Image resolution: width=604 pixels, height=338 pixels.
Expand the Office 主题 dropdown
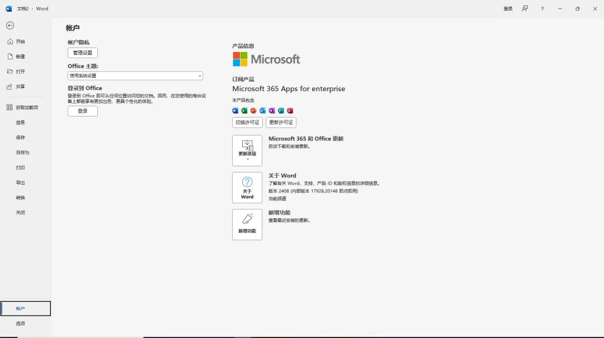(135, 76)
